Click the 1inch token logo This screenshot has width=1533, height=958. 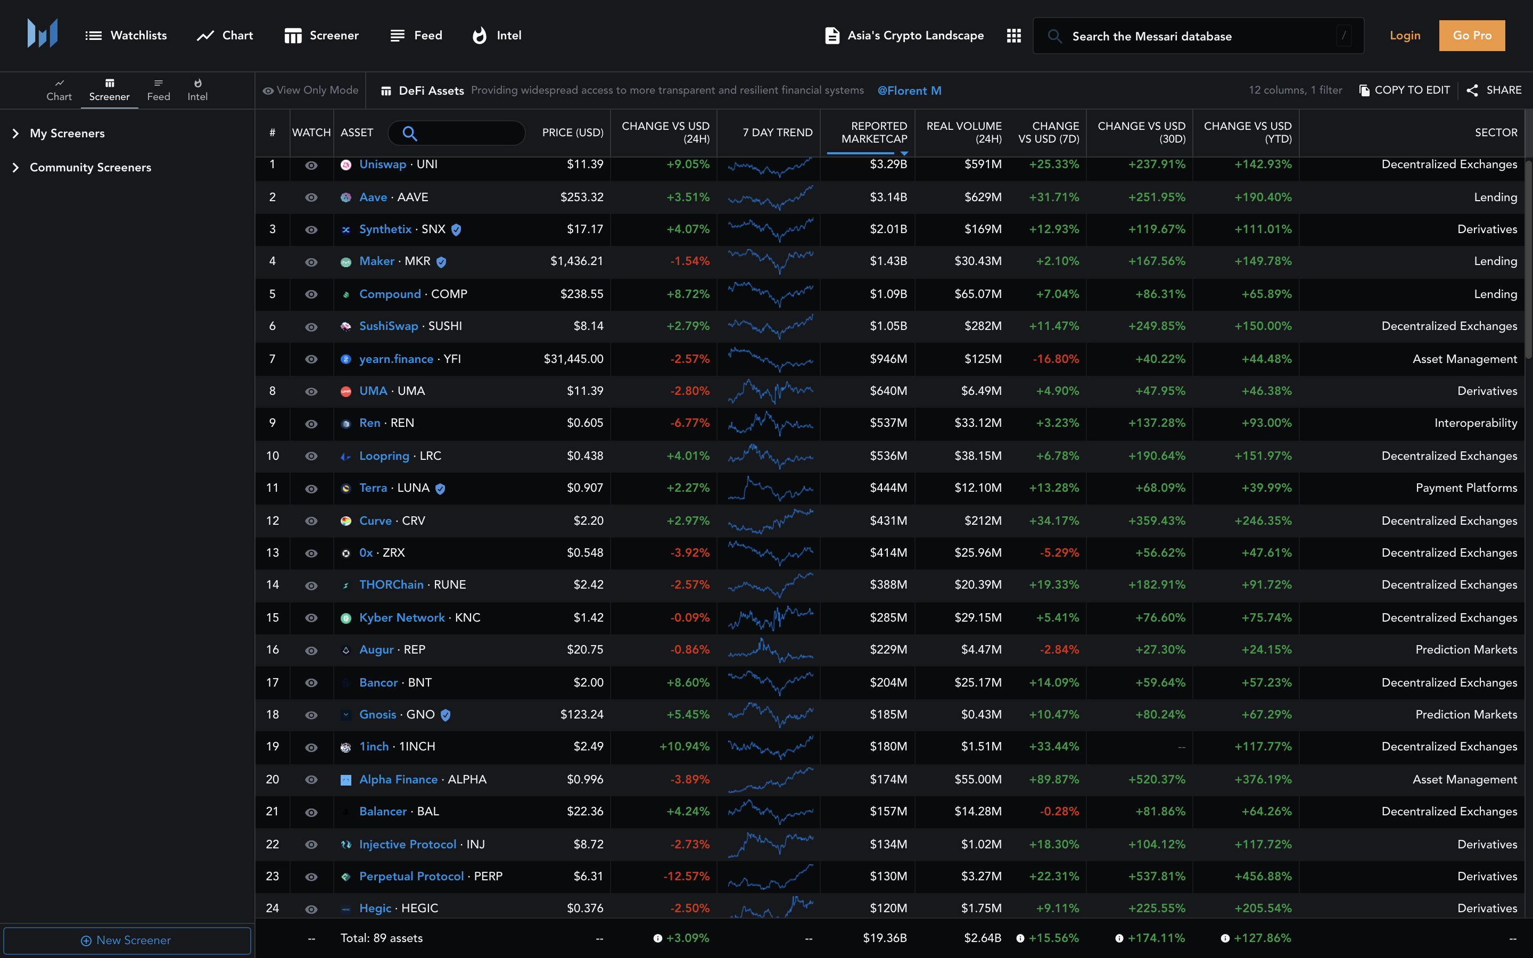(x=346, y=748)
